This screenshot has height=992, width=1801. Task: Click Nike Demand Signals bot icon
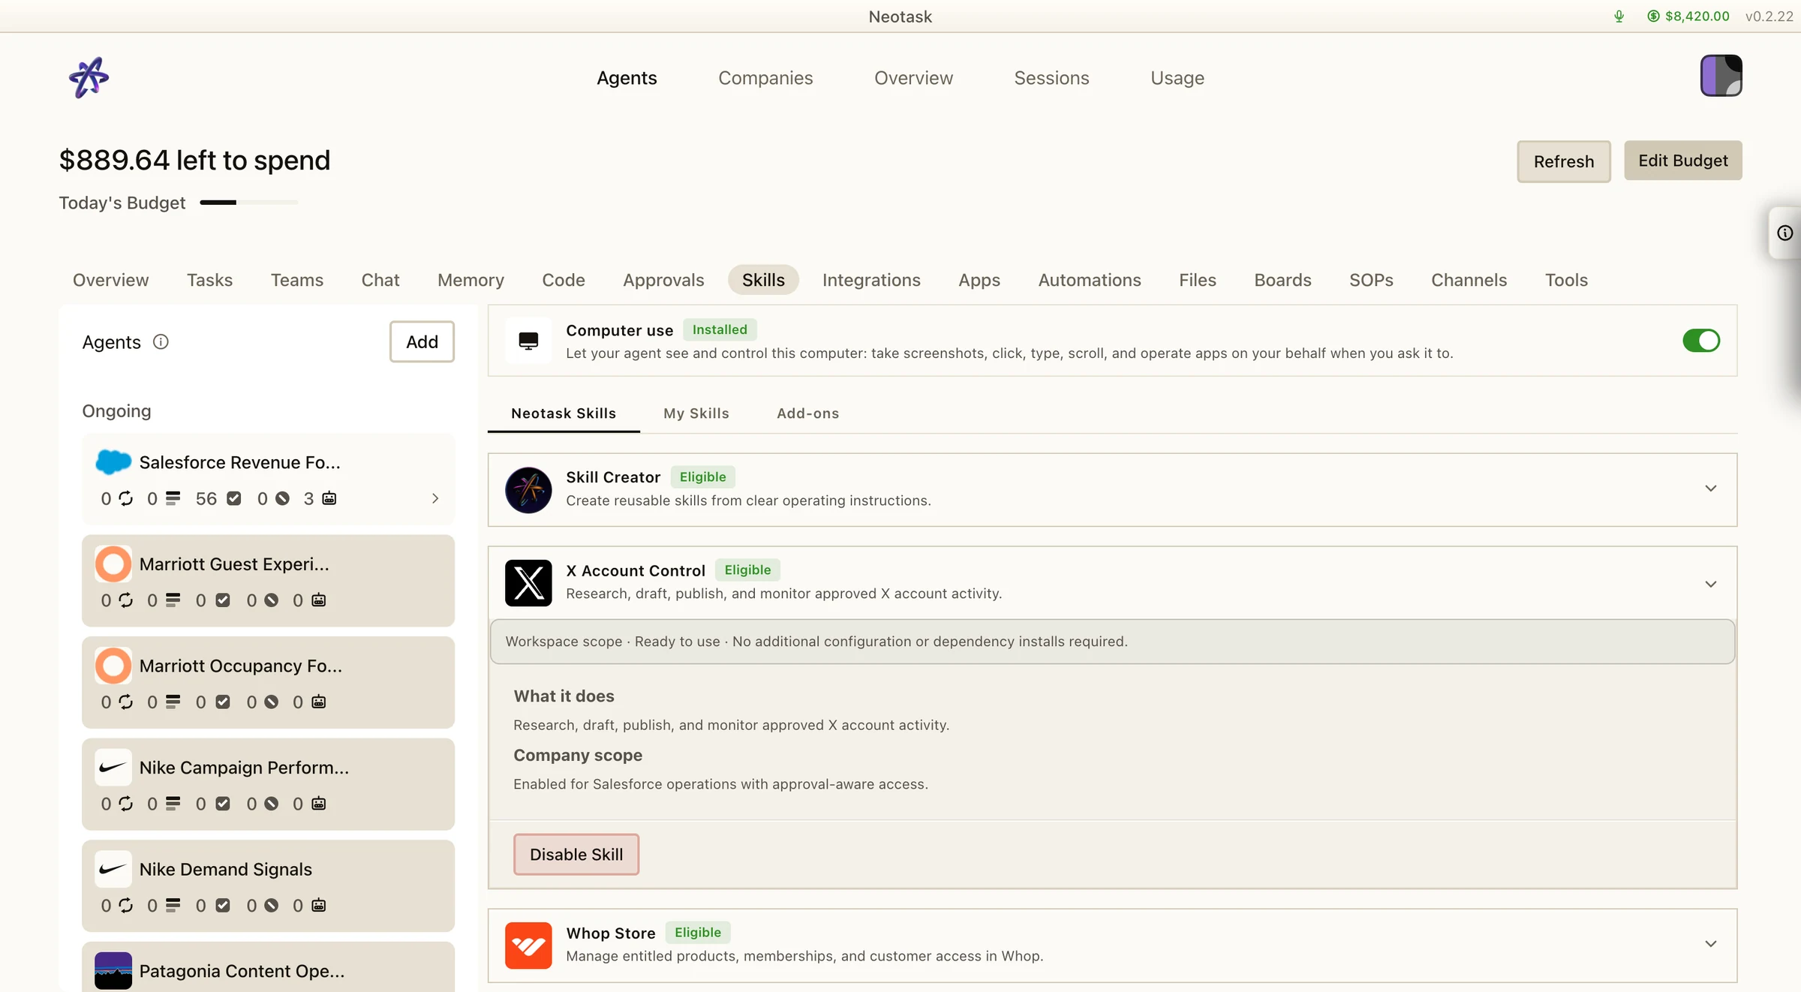point(319,906)
